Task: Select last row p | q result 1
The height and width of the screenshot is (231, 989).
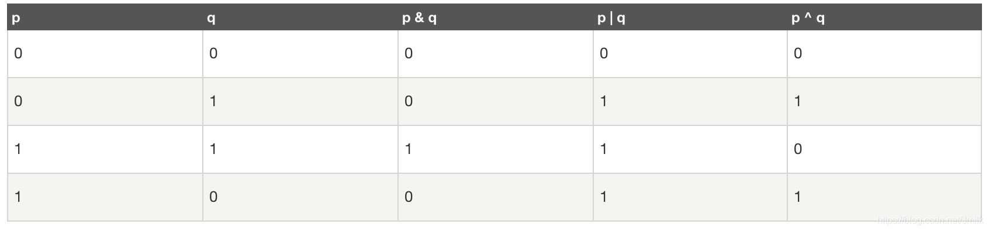Action: click(603, 197)
